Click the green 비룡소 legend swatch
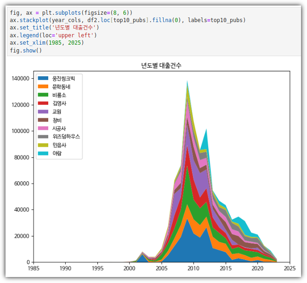The width and height of the screenshot is (307, 283). pyautogui.click(x=43, y=95)
